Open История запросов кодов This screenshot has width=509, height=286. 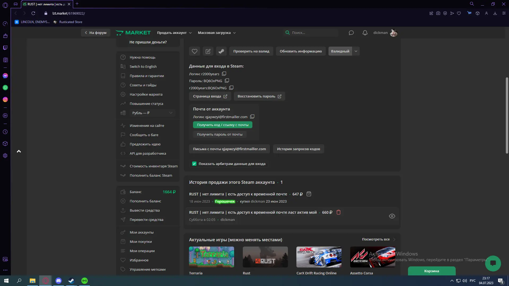(299, 149)
